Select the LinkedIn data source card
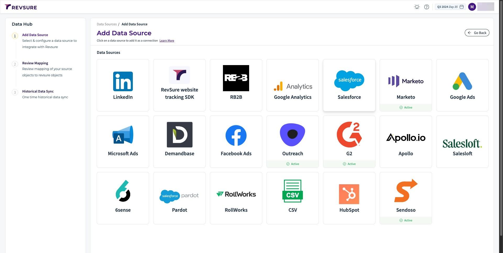 (123, 85)
